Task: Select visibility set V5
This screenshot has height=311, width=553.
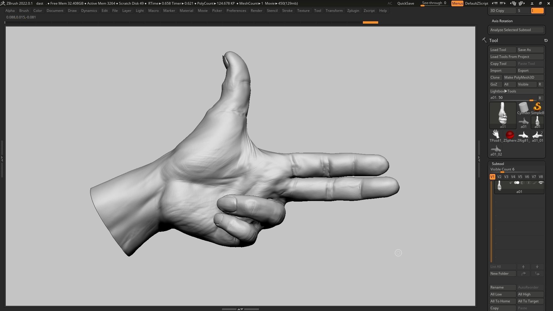Action: pos(520,177)
